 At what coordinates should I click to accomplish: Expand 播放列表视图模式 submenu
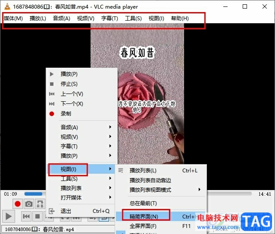161,190
